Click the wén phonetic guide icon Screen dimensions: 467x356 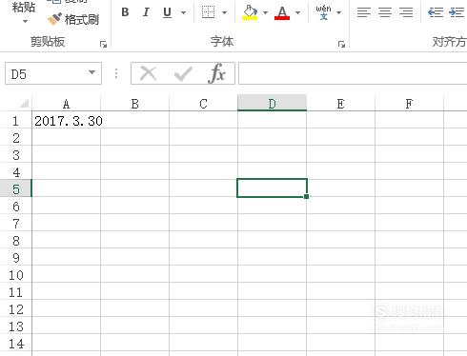click(x=323, y=12)
